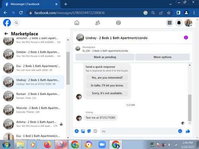Screen dimensions: 199x149
Task: Show notifications via bell icon
Action: 179,23
